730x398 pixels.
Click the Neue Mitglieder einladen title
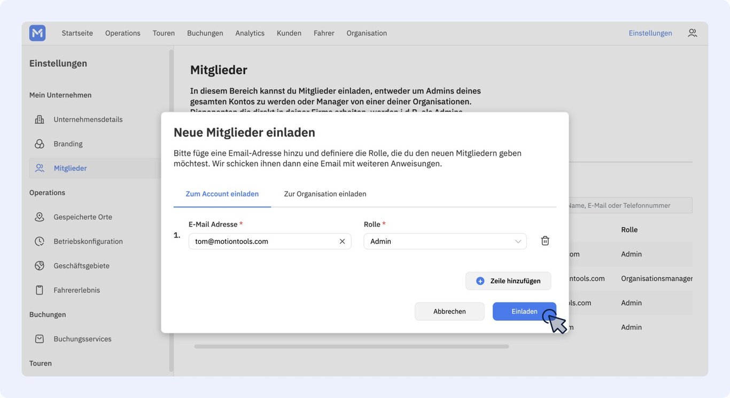tap(244, 132)
